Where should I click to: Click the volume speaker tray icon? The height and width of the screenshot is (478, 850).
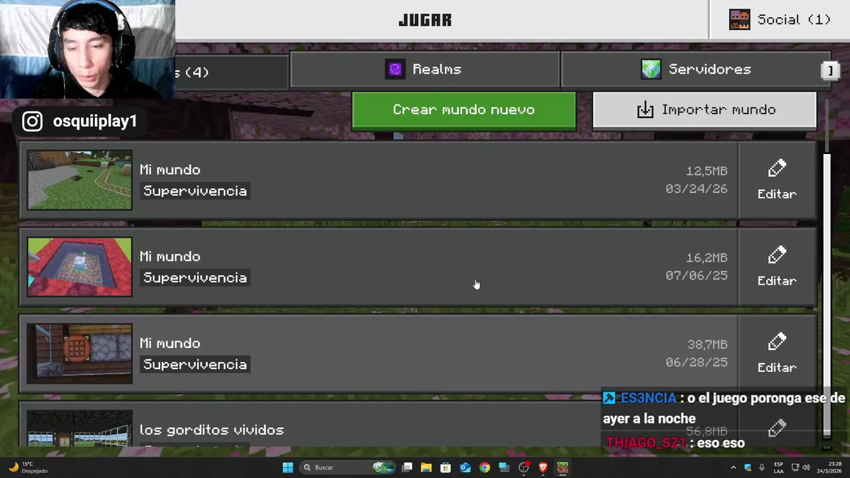(x=807, y=467)
